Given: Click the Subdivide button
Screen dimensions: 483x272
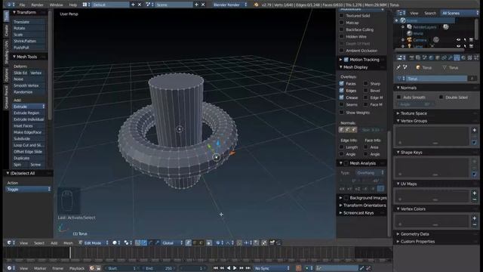Looking at the screenshot, I should point(29,138).
